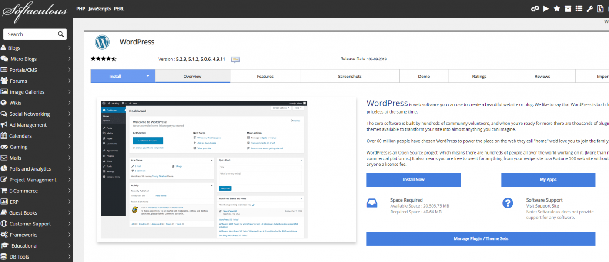Open the Screenshots tab

tap(350, 76)
